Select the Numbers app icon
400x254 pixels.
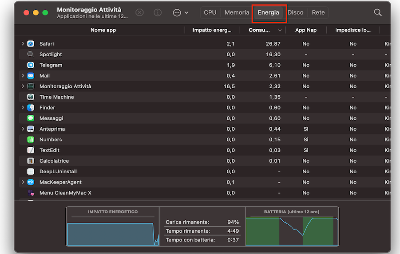[x=31, y=140]
